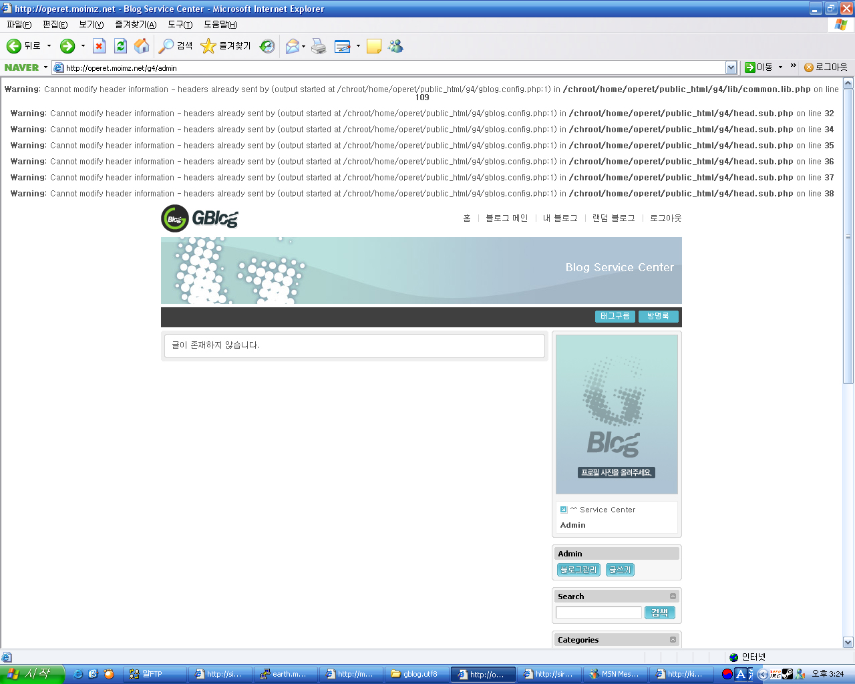Go to 내 블로그
Screen dimensions: 855x684
click(560, 218)
